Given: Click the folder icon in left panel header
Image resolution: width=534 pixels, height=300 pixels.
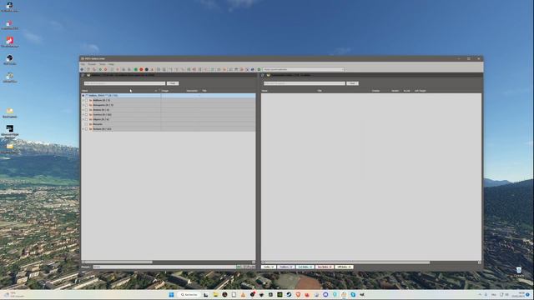Looking at the screenshot, I should [x=88, y=75].
